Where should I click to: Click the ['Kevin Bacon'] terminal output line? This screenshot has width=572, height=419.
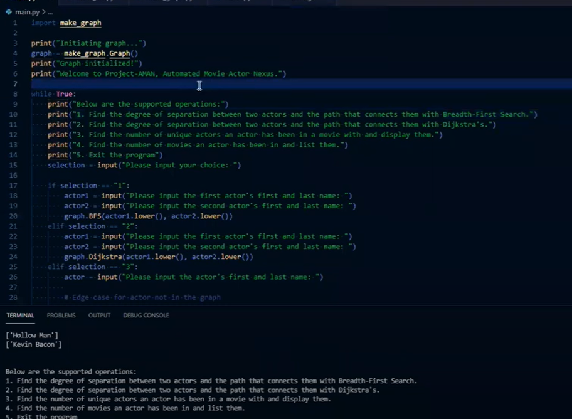(34, 344)
